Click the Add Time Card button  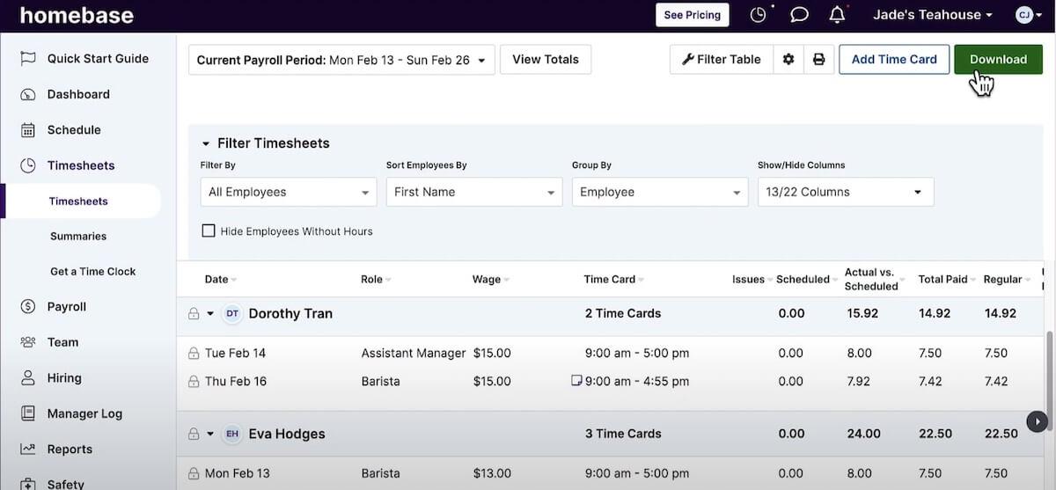pos(894,60)
